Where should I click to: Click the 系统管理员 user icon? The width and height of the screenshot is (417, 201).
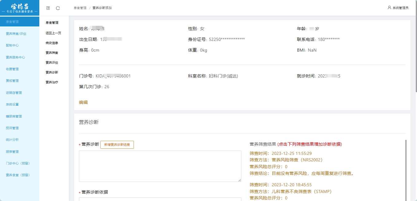pos(389,8)
